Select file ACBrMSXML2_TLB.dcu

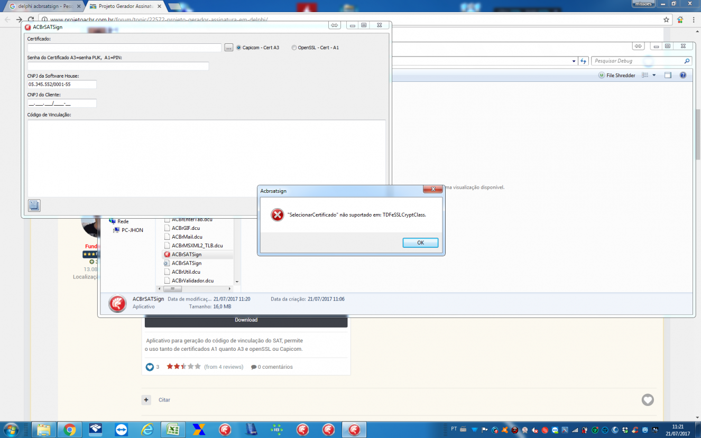[x=193, y=246]
